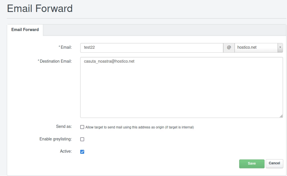The width and height of the screenshot is (287, 176).
Task: Toggle the Active checkbox off
Action: [x=82, y=151]
